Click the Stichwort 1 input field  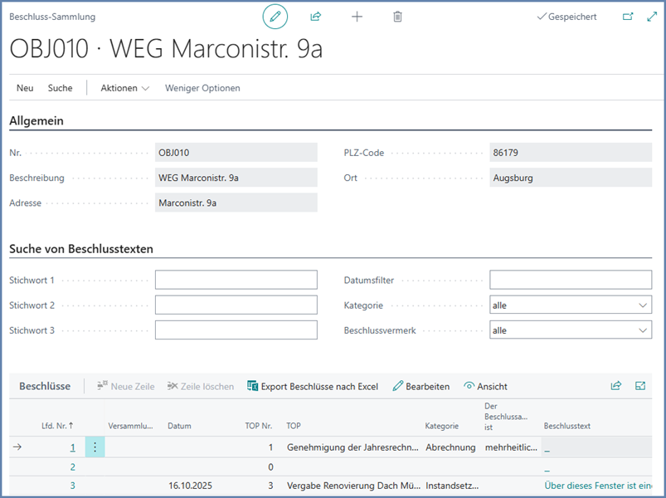(236, 281)
